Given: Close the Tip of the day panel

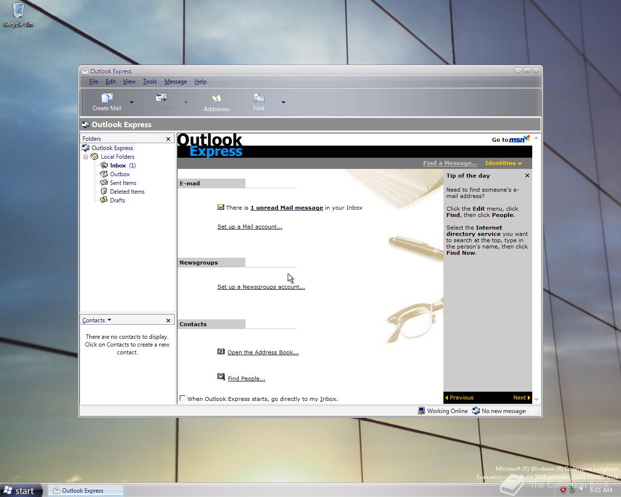Looking at the screenshot, I should pyautogui.click(x=527, y=176).
